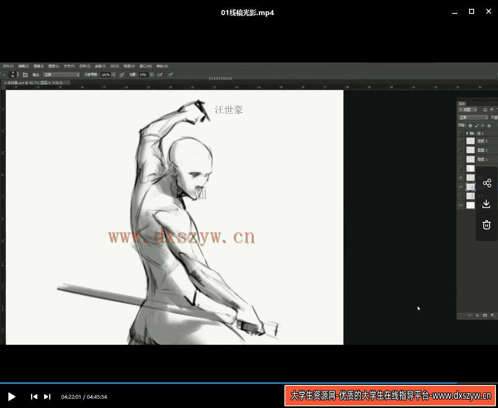Show the 图层 2 layer visibility
Image resolution: width=498 pixels, height=408 pixels.
coord(461,140)
